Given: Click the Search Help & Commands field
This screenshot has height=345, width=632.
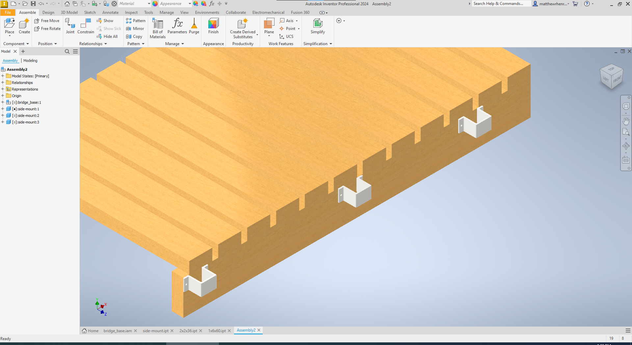Looking at the screenshot, I should 501,4.
